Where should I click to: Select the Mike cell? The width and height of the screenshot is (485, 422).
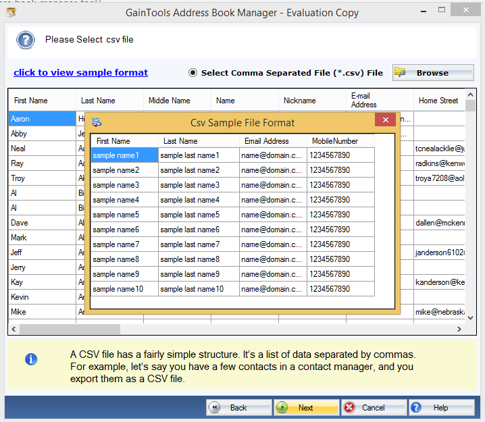[42, 312]
